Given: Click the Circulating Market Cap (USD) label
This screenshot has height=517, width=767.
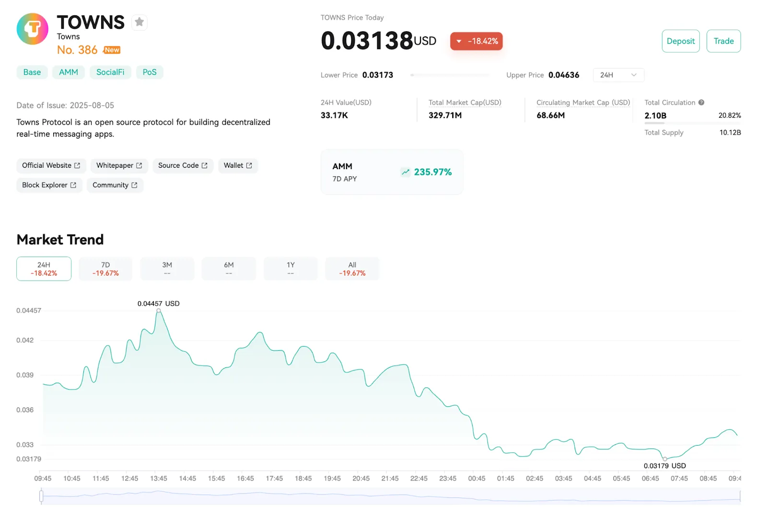Looking at the screenshot, I should coord(583,103).
